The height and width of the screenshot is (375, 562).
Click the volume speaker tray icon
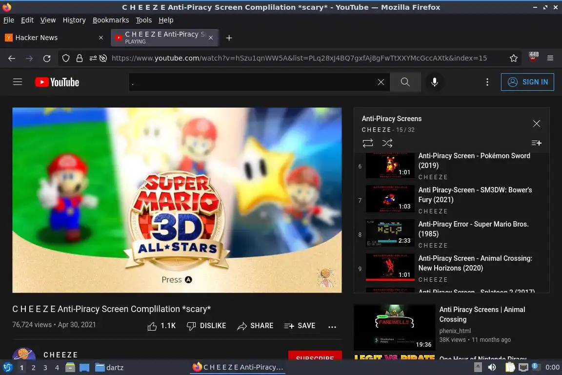[x=492, y=367]
